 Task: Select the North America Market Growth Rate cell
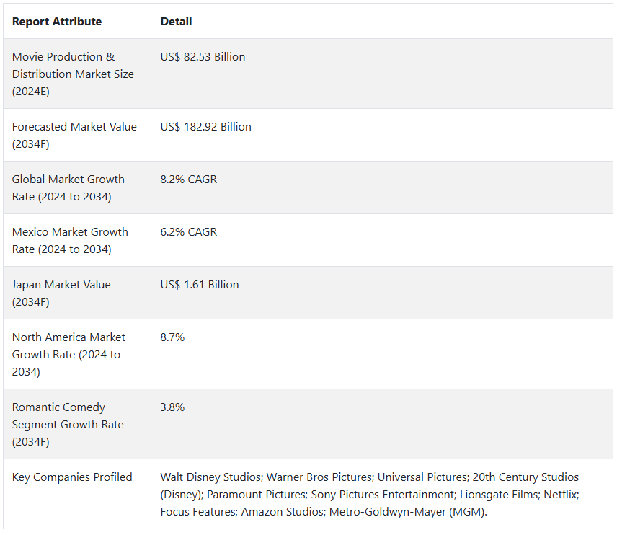(68, 355)
